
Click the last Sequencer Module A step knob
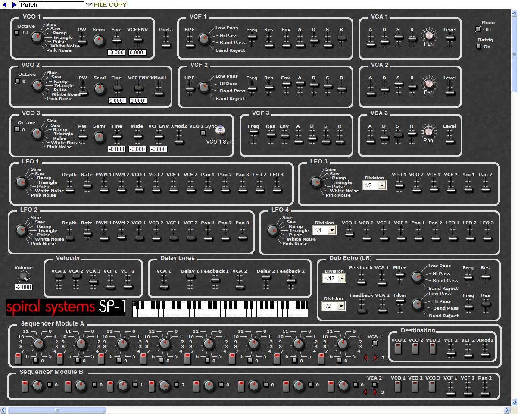pyautogui.click(x=342, y=344)
